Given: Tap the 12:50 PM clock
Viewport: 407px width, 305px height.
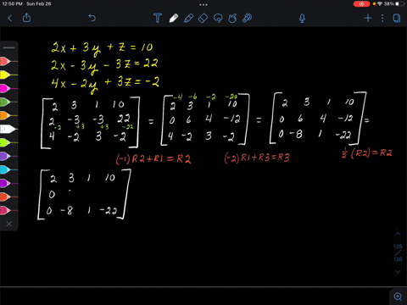Looking at the screenshot, I should coord(12,4).
